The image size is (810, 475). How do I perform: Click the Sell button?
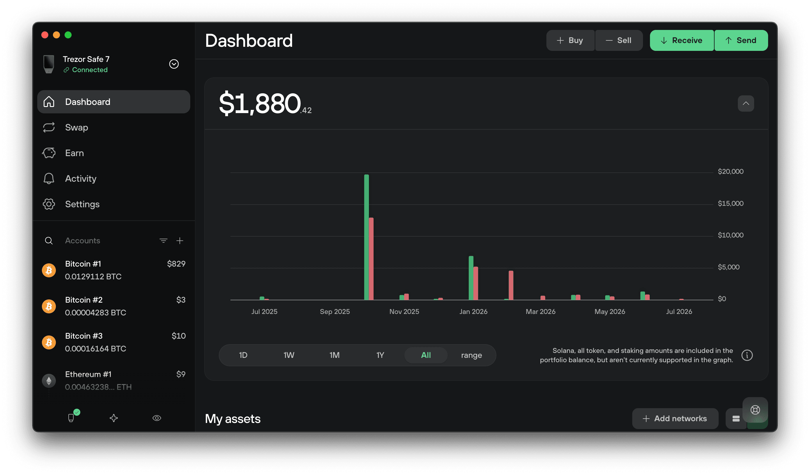619,40
